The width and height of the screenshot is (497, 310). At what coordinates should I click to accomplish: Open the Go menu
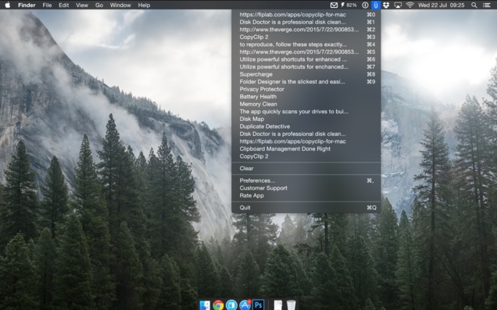(99, 5)
